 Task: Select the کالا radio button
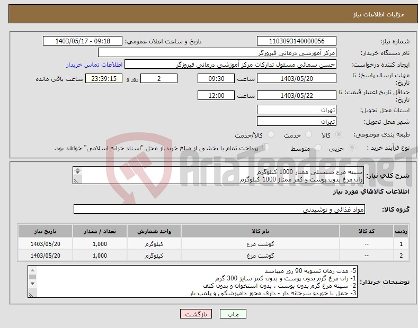(x=339, y=134)
